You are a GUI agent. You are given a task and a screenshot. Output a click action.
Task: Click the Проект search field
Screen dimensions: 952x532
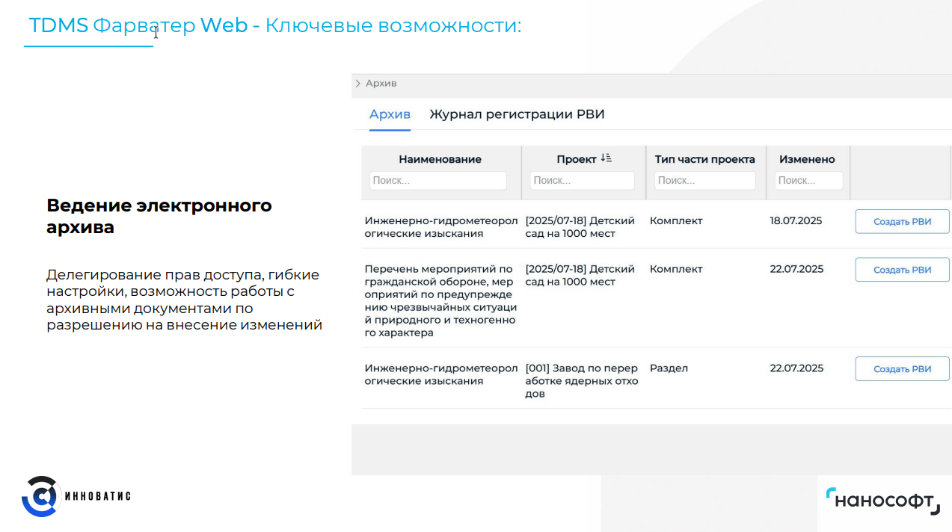pyautogui.click(x=583, y=181)
